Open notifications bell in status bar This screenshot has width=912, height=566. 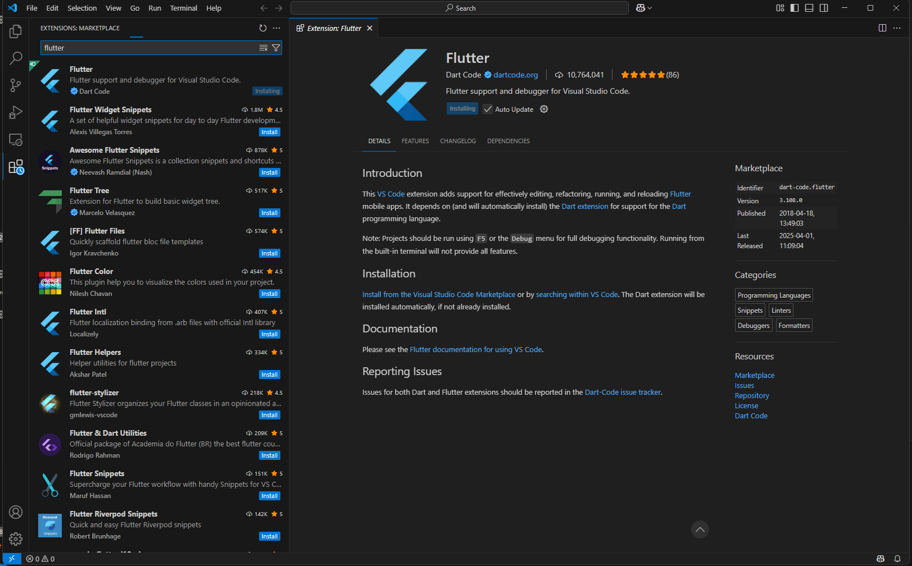point(897,559)
